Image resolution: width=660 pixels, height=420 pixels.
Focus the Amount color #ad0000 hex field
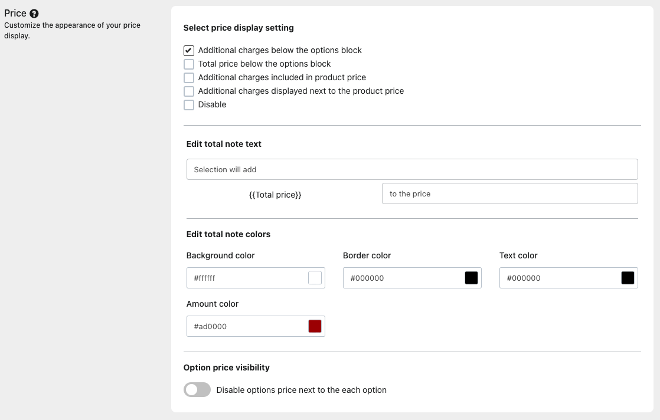pyautogui.click(x=246, y=326)
